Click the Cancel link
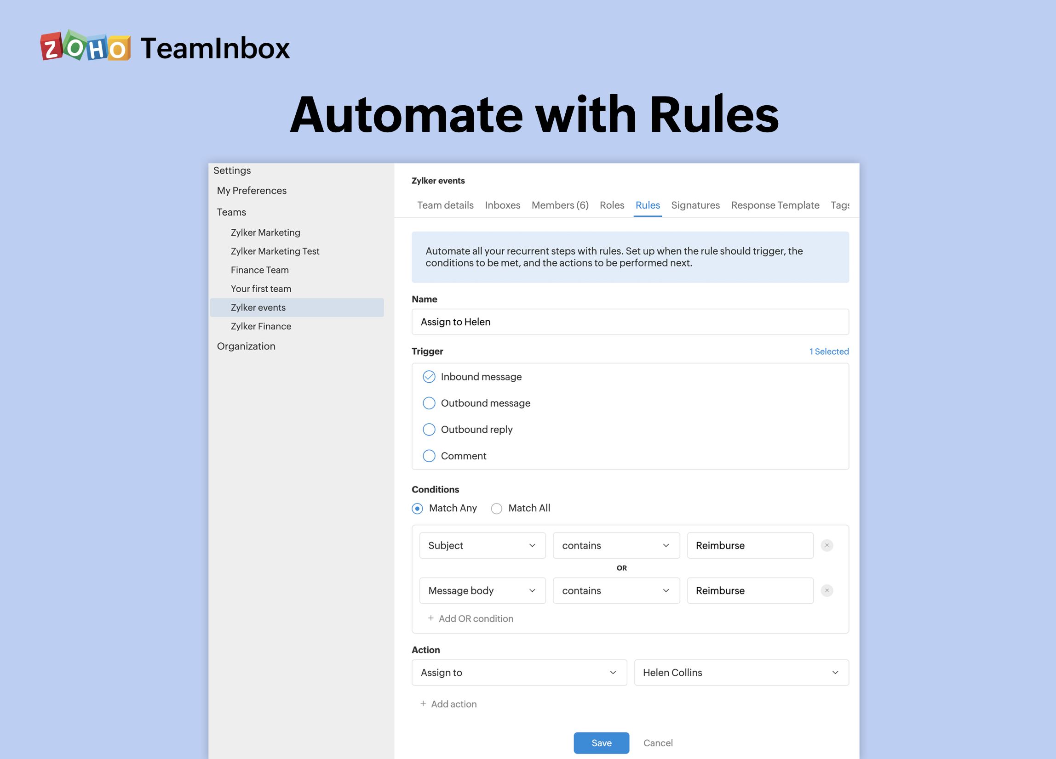Viewport: 1056px width, 759px height. [657, 743]
